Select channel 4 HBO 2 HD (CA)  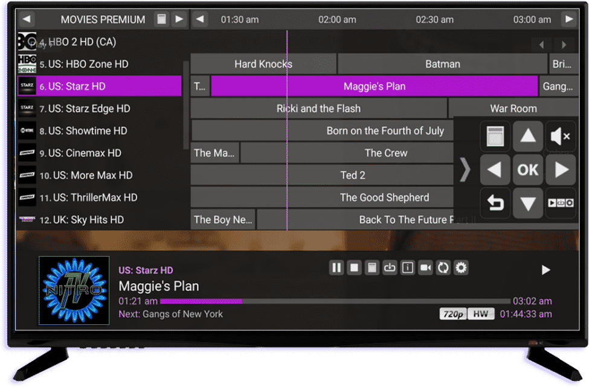pyautogui.click(x=100, y=42)
